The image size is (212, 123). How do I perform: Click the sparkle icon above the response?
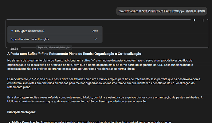194,20
